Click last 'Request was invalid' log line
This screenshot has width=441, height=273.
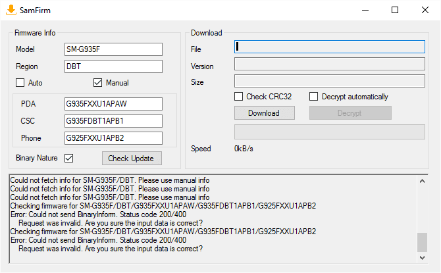coord(111,249)
